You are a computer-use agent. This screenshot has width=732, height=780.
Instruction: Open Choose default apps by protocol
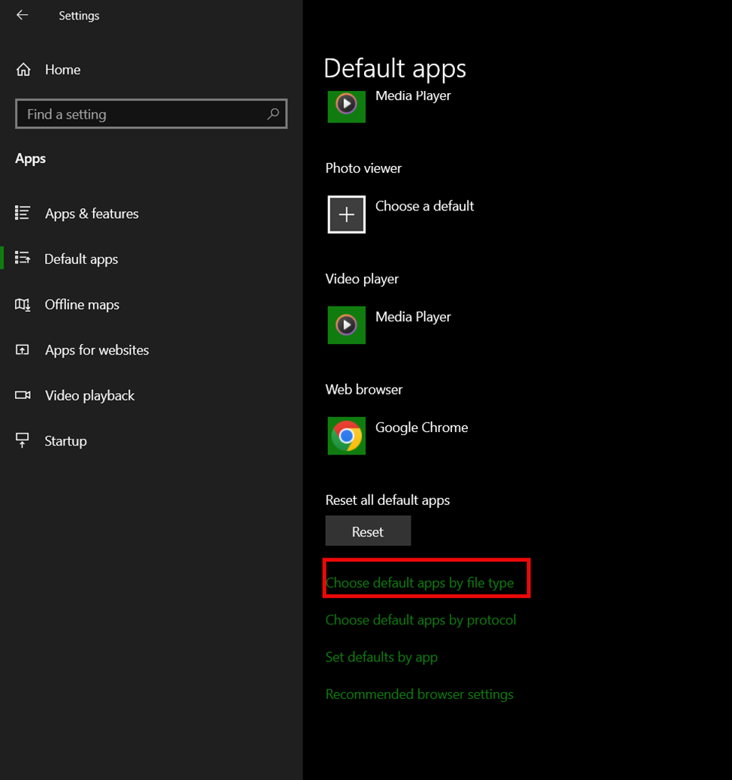coord(420,620)
